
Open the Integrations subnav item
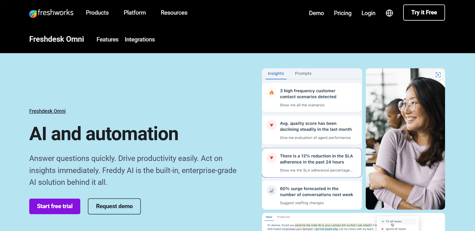(140, 39)
